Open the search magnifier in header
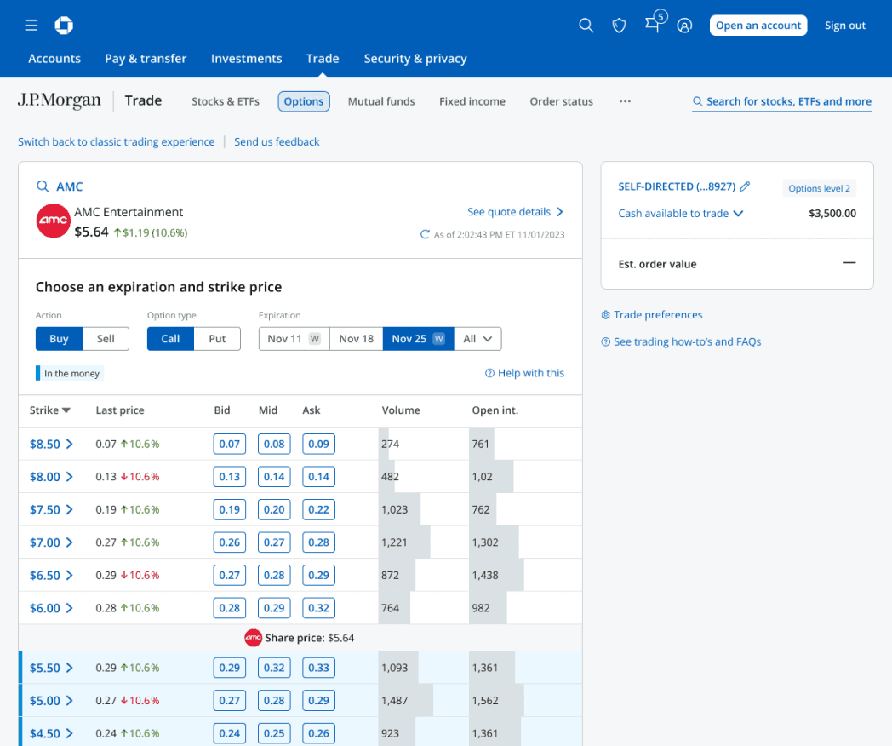This screenshot has height=746, width=892. (x=586, y=25)
